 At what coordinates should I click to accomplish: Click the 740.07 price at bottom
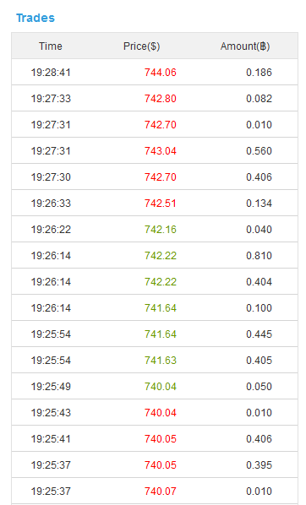click(x=161, y=491)
